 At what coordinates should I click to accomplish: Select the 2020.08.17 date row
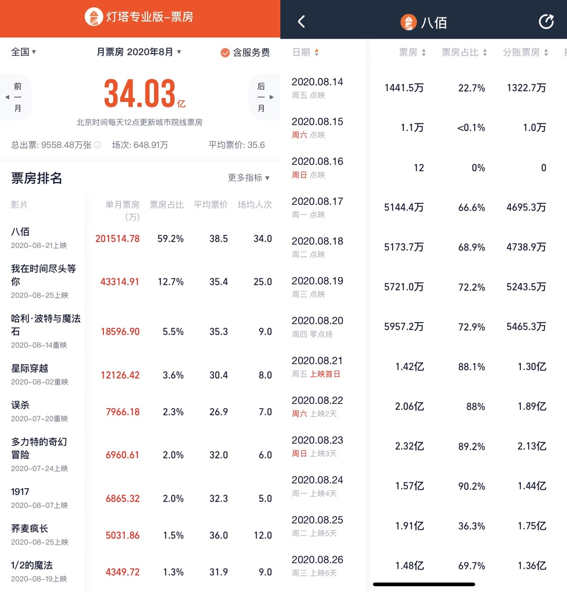coord(424,207)
